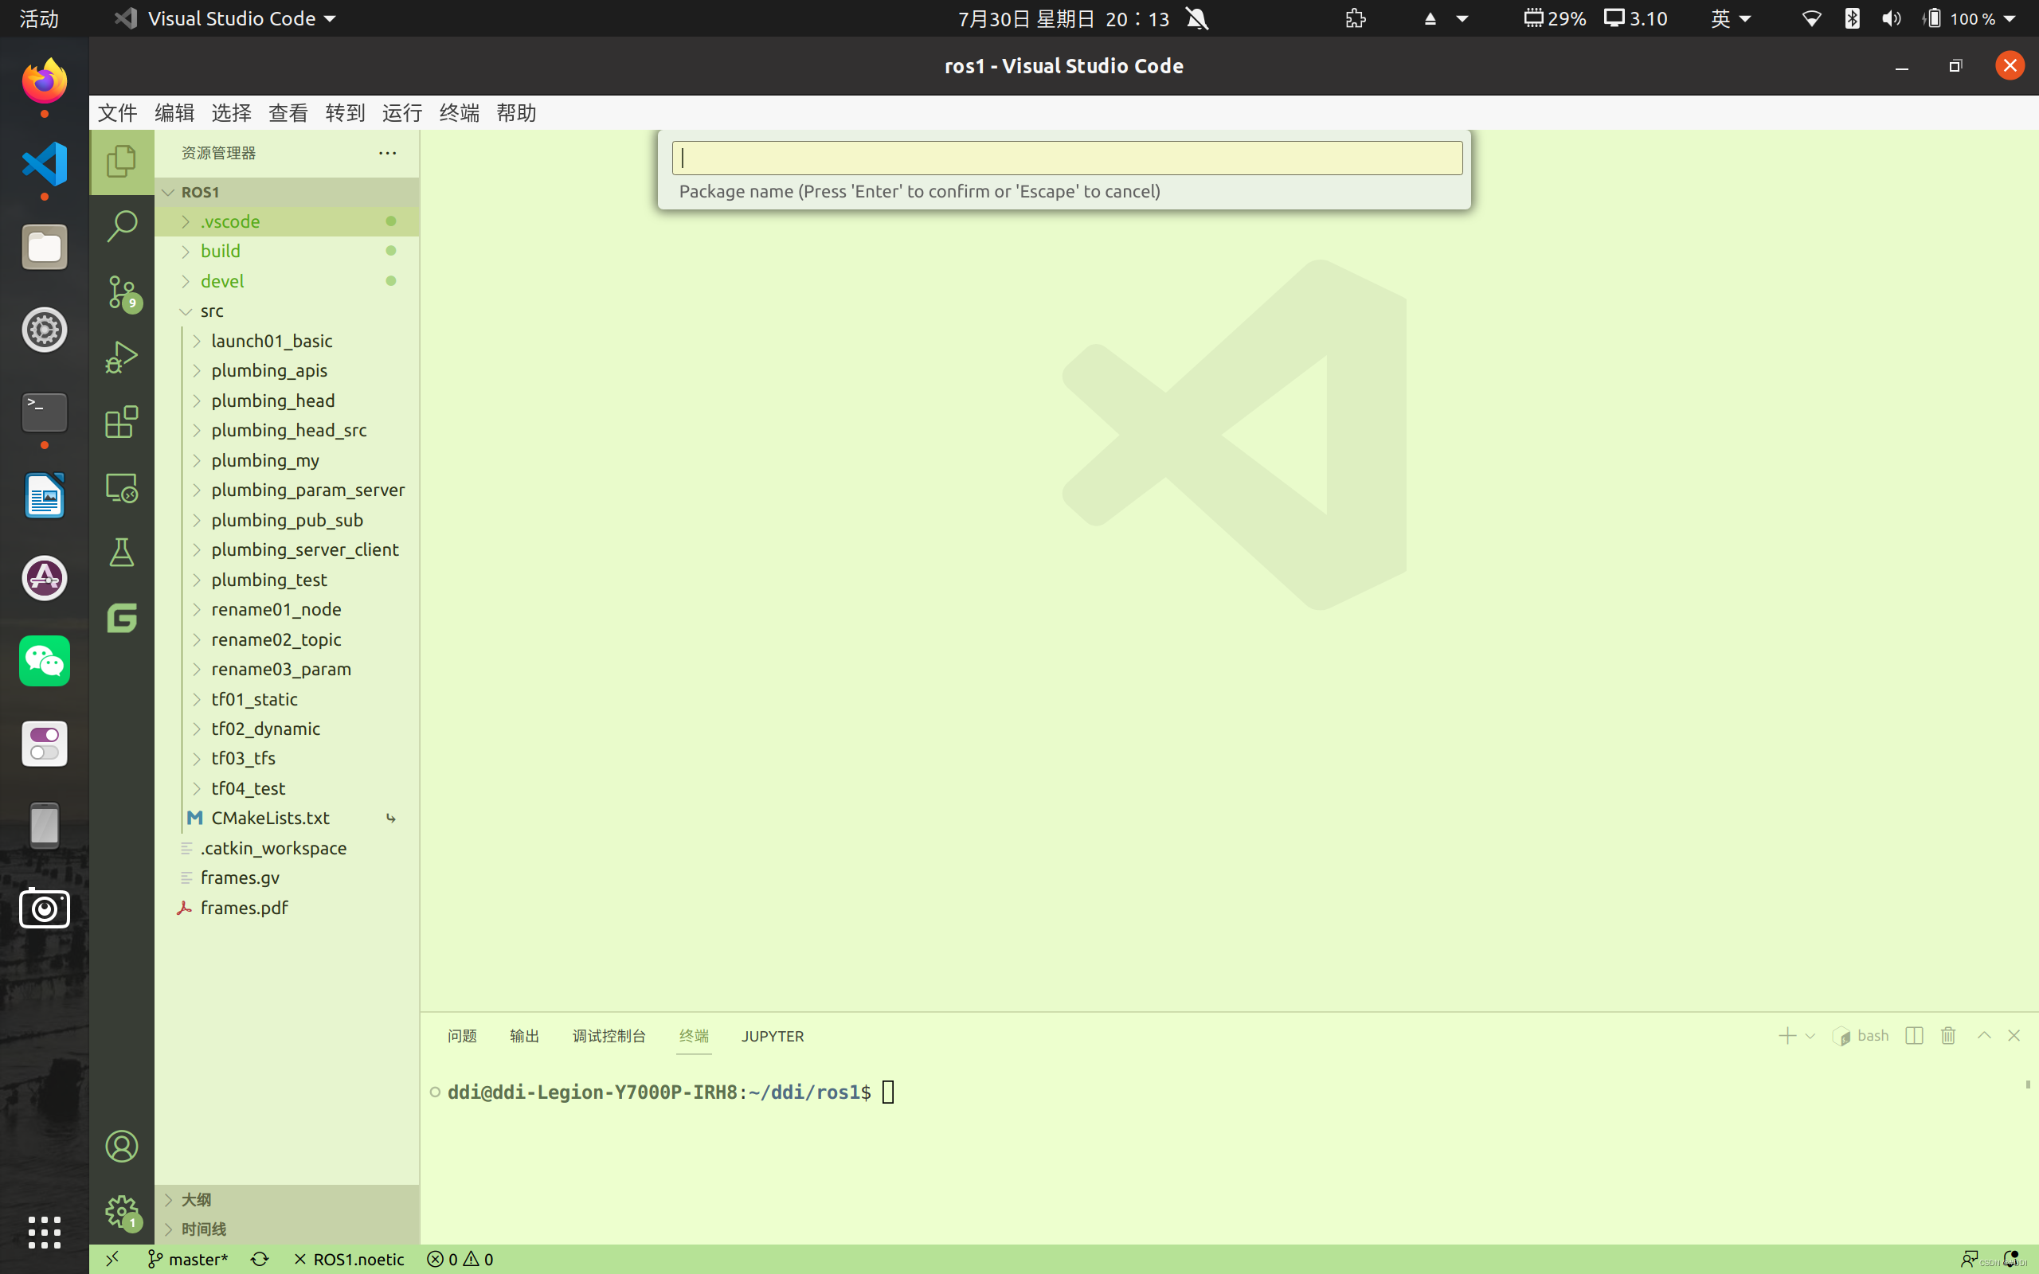
Task: Open the Testing flask view
Action: pos(121,553)
